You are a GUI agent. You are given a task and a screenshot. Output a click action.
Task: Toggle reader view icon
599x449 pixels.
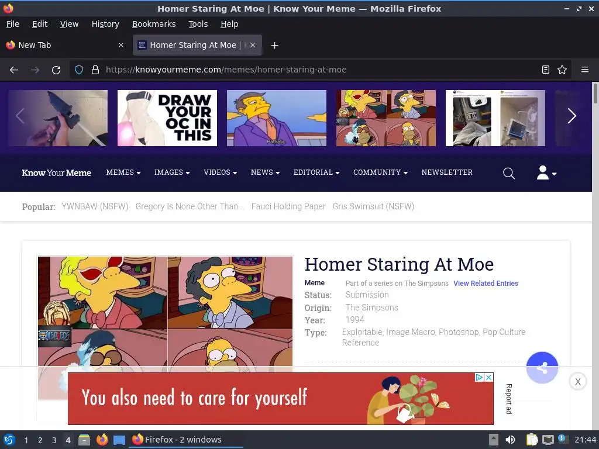546,70
